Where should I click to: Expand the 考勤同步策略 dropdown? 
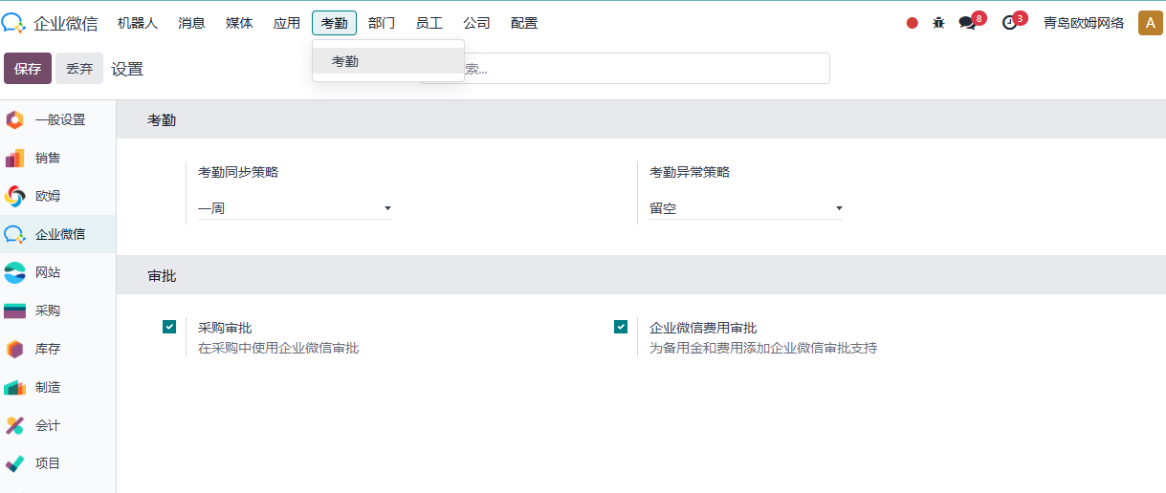click(295, 207)
